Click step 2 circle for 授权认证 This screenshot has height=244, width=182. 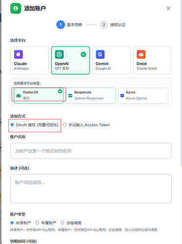pos(104,24)
